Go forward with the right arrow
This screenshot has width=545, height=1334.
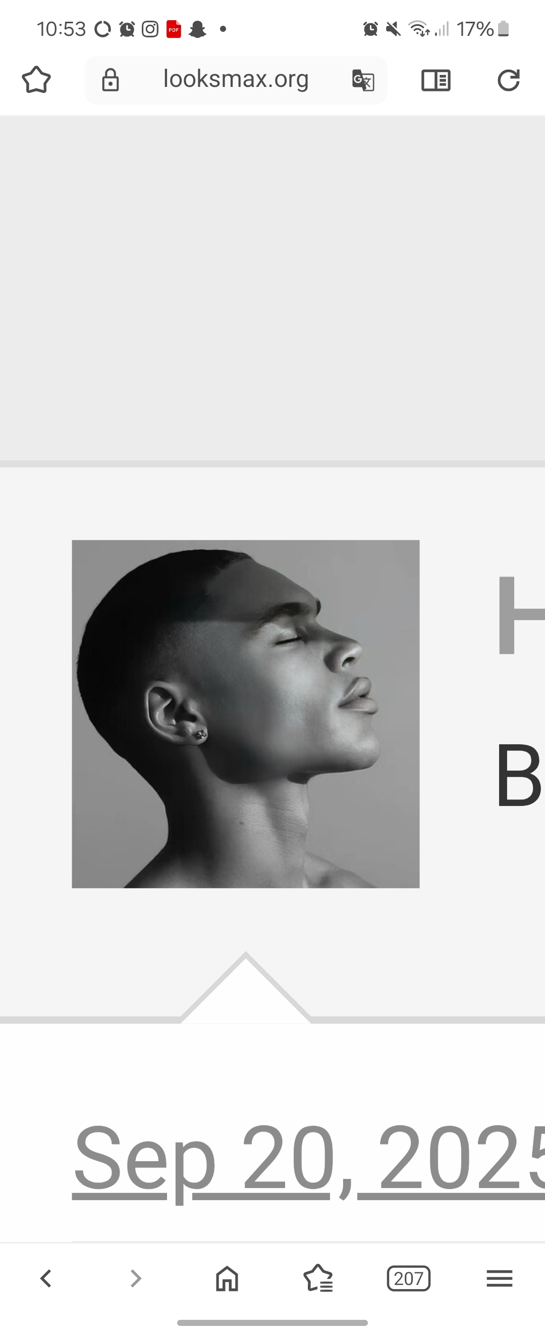pyautogui.click(x=136, y=1278)
